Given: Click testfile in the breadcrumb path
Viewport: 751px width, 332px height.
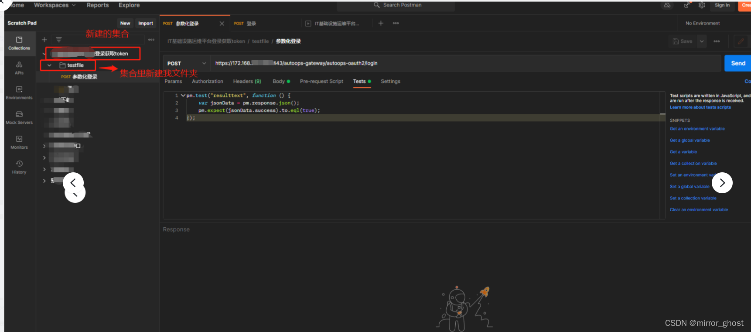Looking at the screenshot, I should pyautogui.click(x=260, y=41).
